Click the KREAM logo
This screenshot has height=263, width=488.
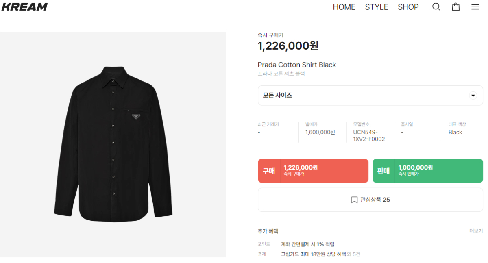[25, 7]
